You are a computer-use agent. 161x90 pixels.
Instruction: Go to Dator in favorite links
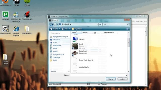[x=54, y=42]
